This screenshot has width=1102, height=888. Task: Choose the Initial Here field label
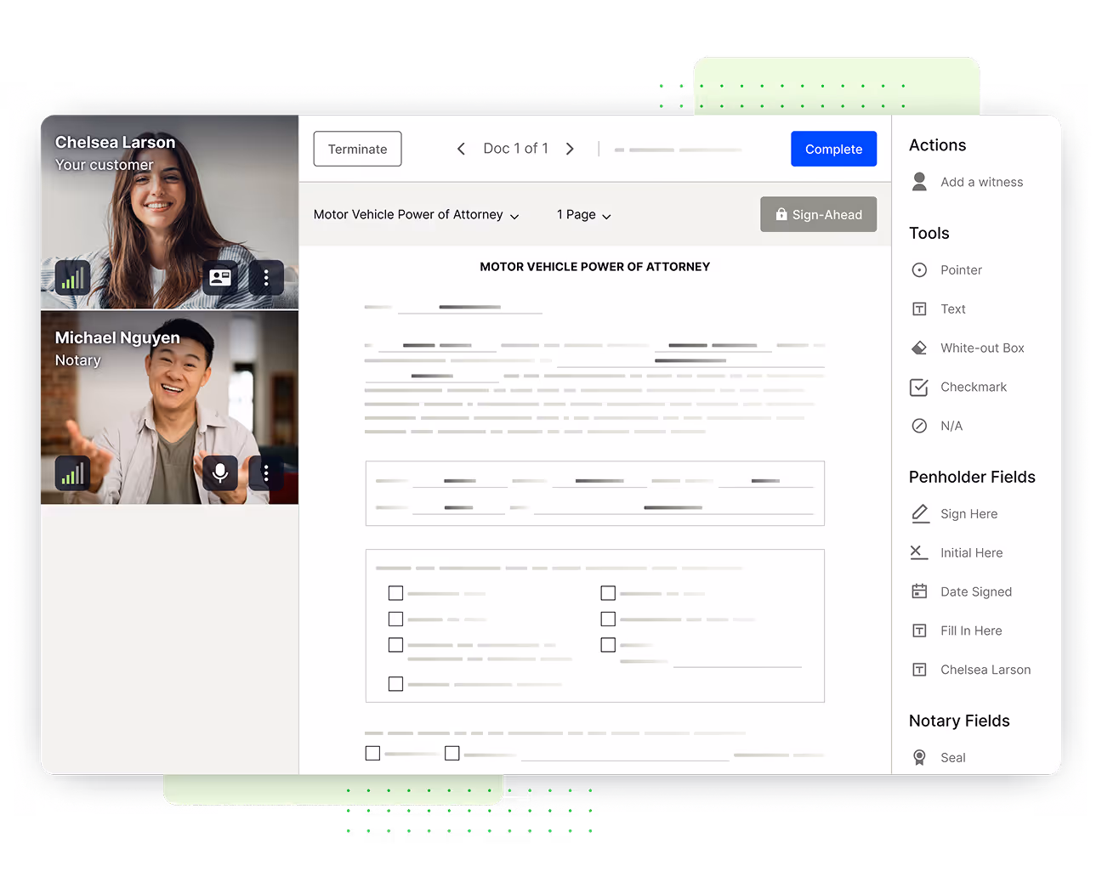971,553
